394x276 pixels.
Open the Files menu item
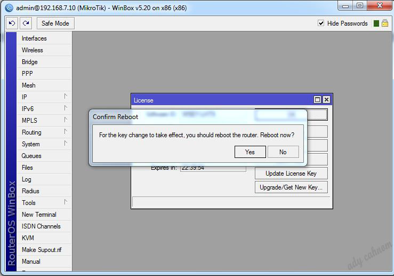(44, 168)
